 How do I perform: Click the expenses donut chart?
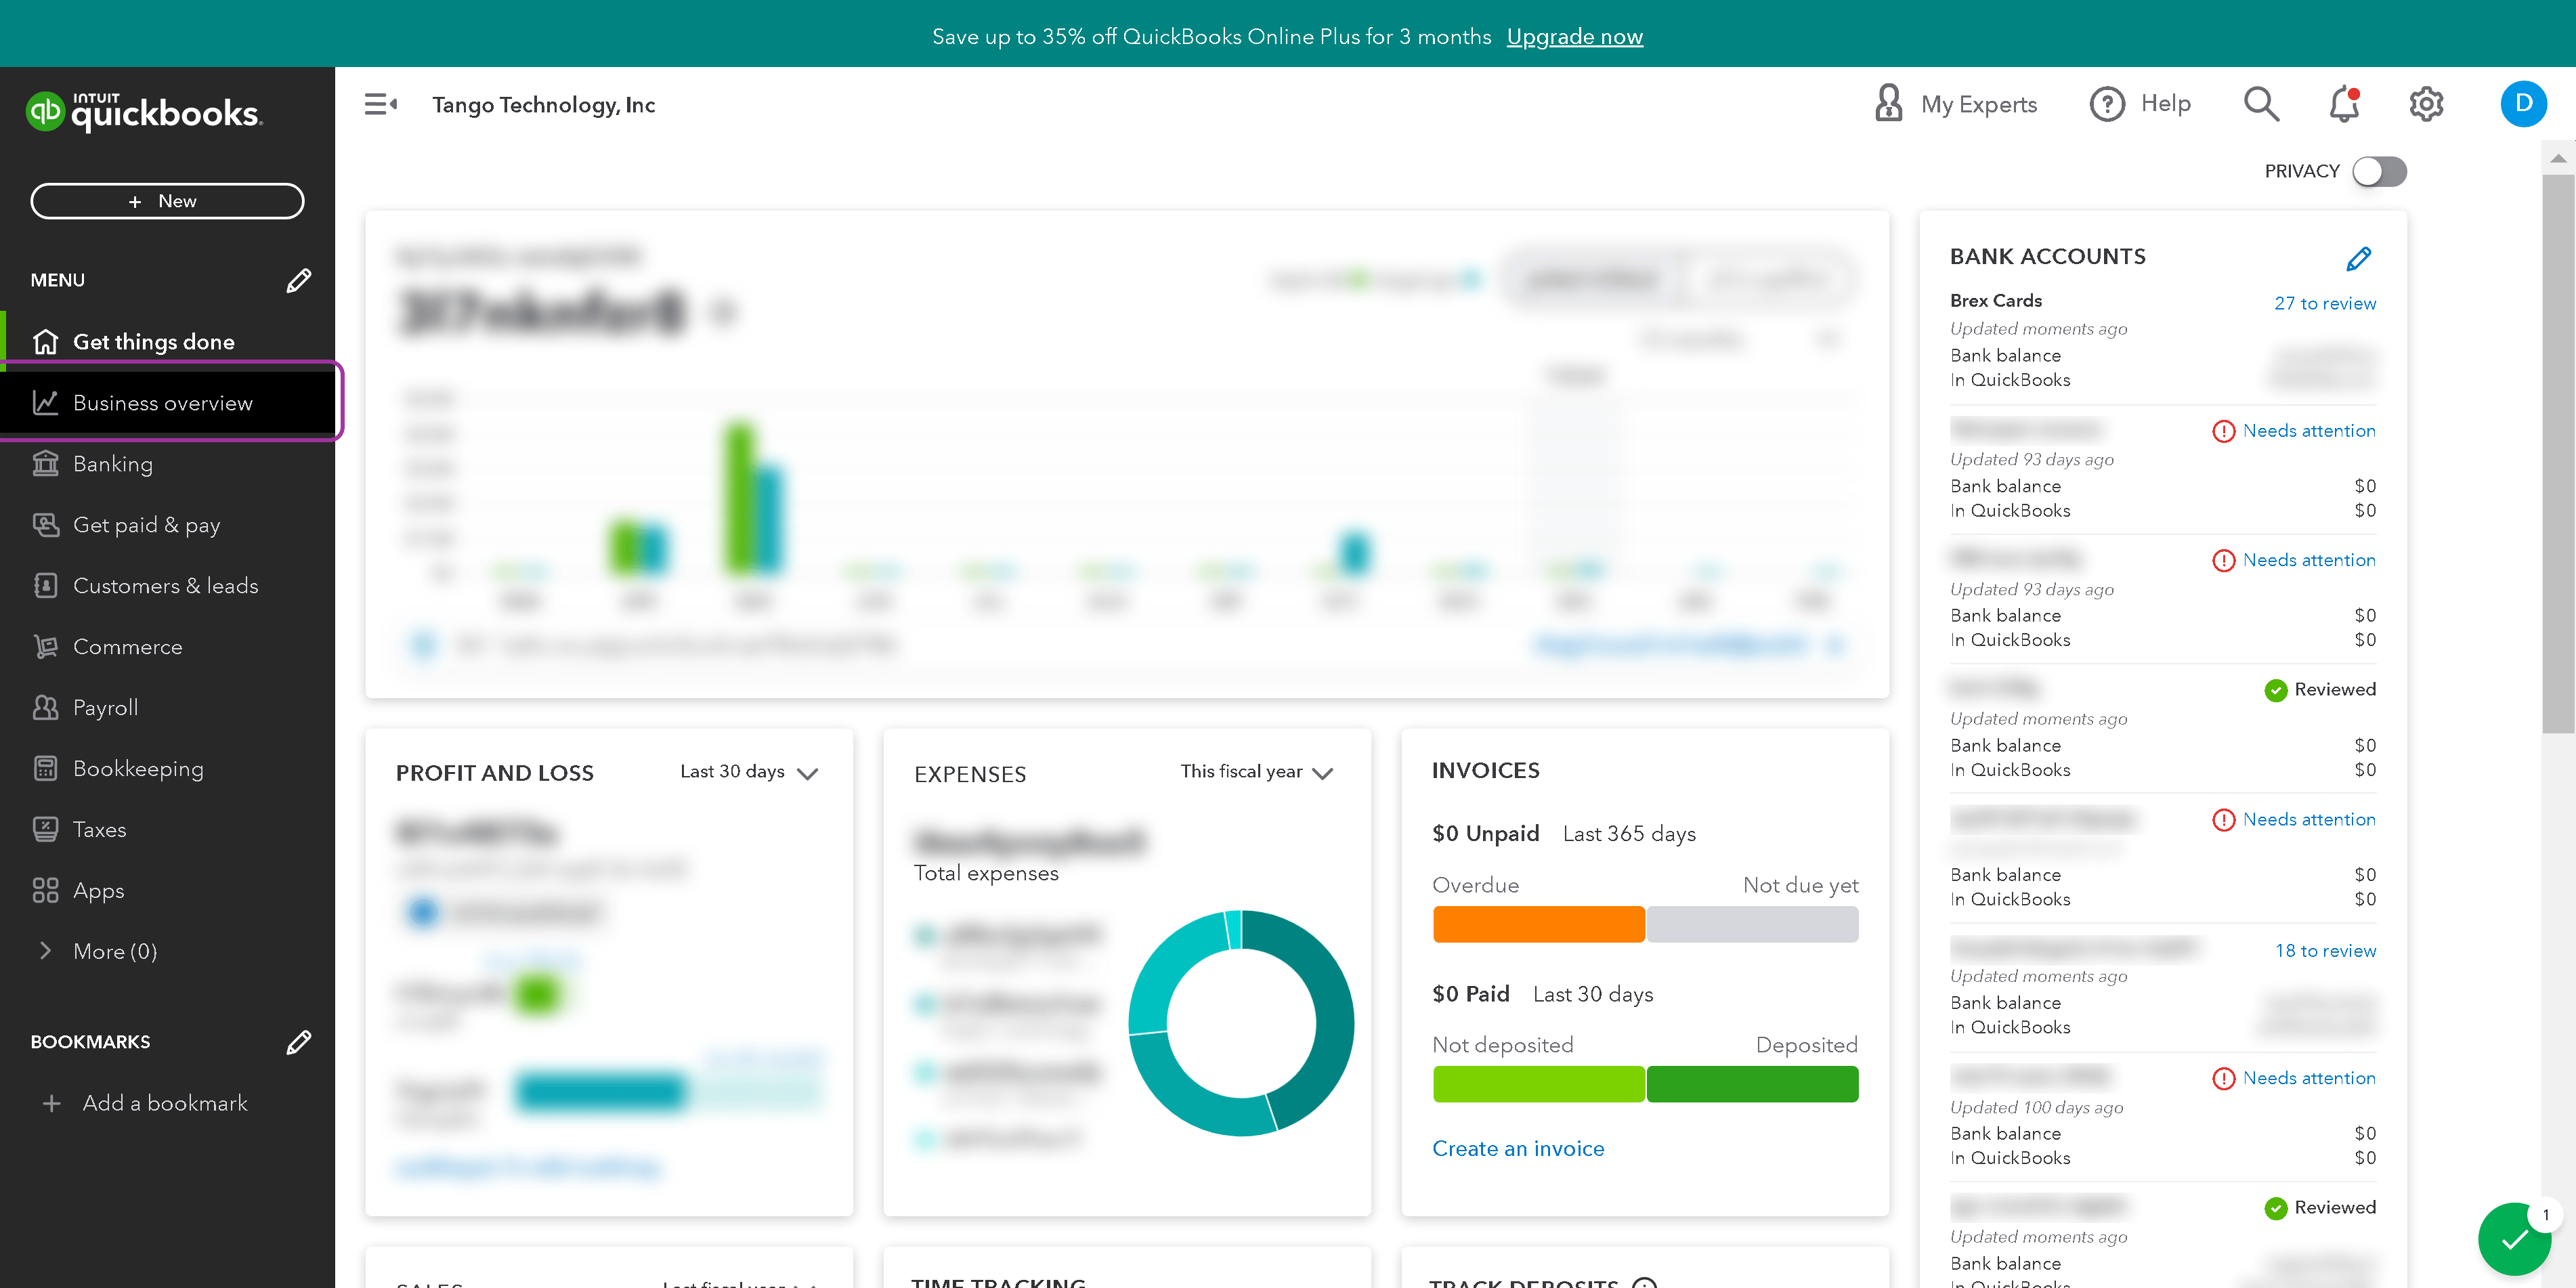(x=1241, y=1023)
